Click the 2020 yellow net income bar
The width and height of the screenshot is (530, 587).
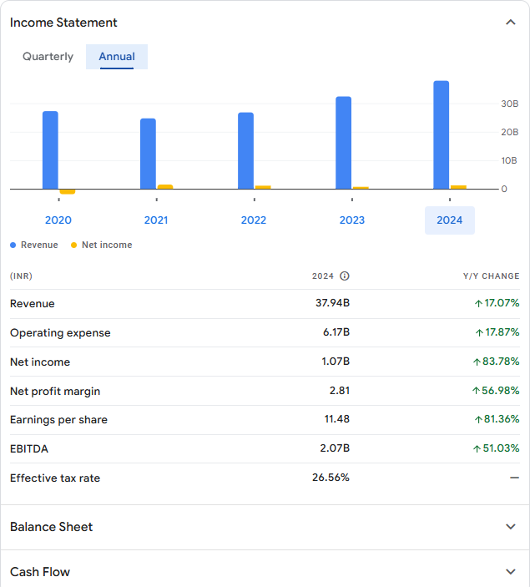pyautogui.click(x=68, y=192)
